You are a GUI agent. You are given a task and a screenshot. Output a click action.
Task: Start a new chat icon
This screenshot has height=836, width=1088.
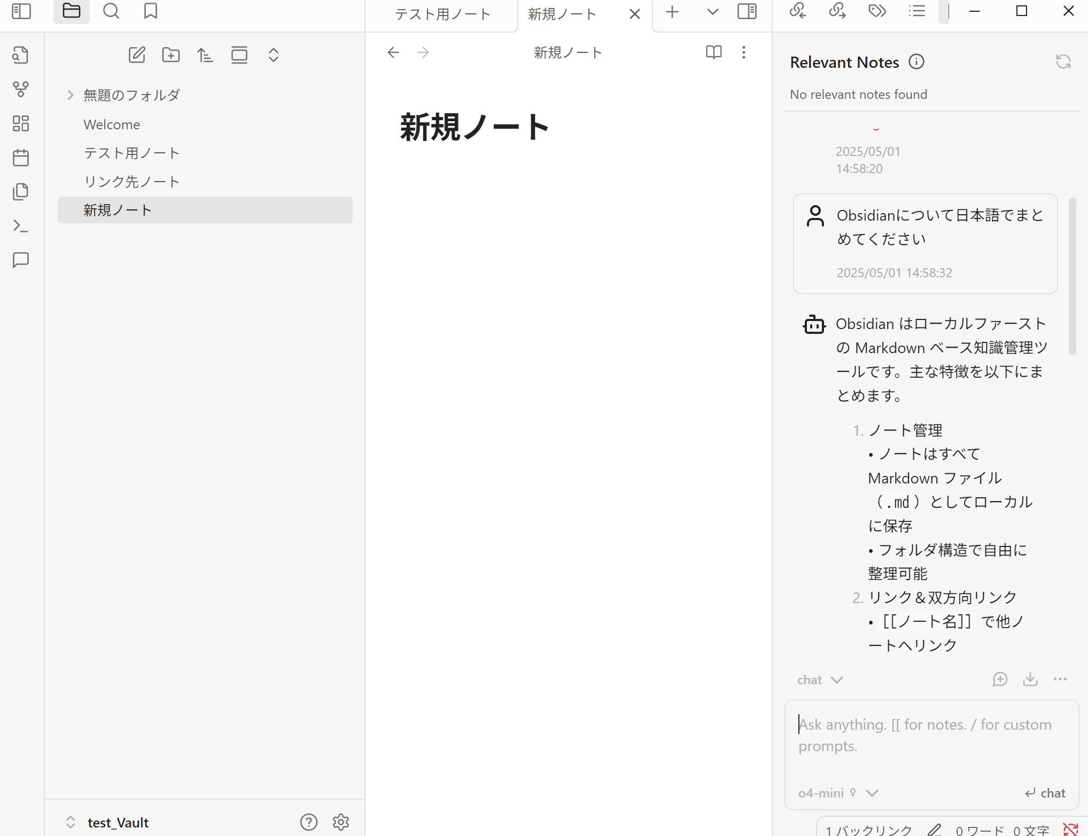point(1000,679)
